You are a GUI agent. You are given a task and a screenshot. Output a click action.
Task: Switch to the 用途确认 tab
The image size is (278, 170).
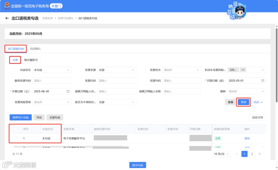point(35,49)
